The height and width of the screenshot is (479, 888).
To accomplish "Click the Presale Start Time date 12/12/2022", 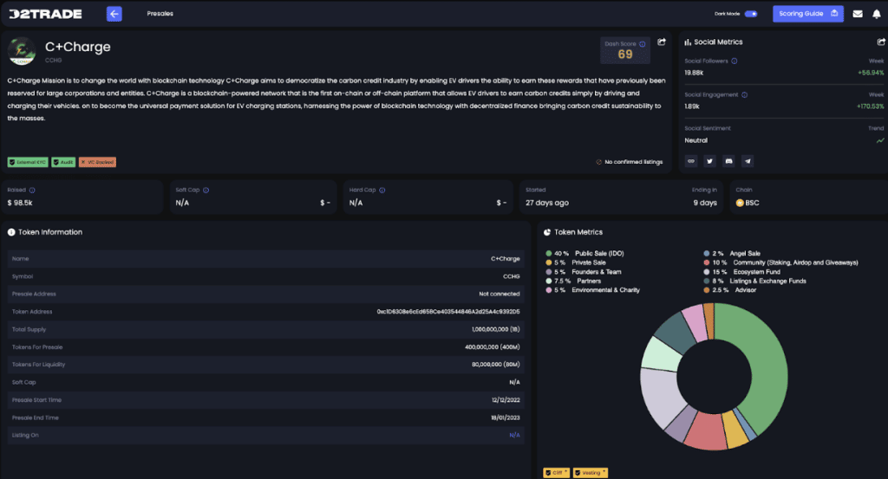I will pos(506,400).
